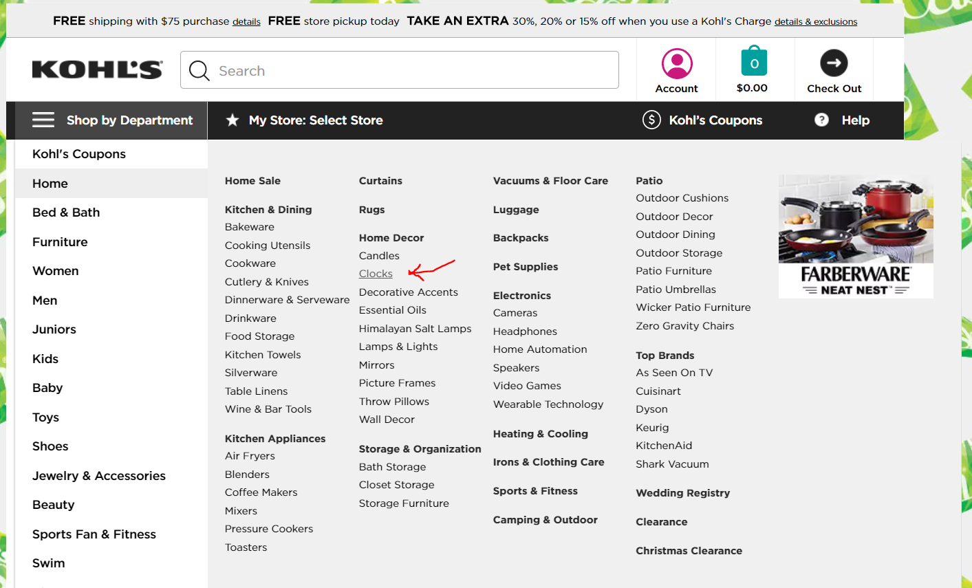Open the Heating & Cooling link
Screen dimensions: 972x588
pos(541,434)
